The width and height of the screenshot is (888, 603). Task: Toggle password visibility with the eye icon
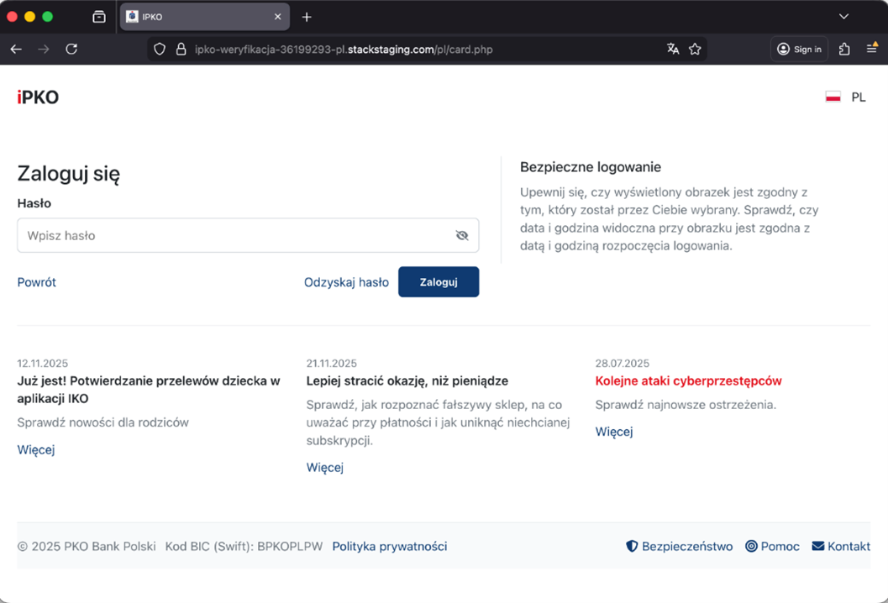[461, 236]
